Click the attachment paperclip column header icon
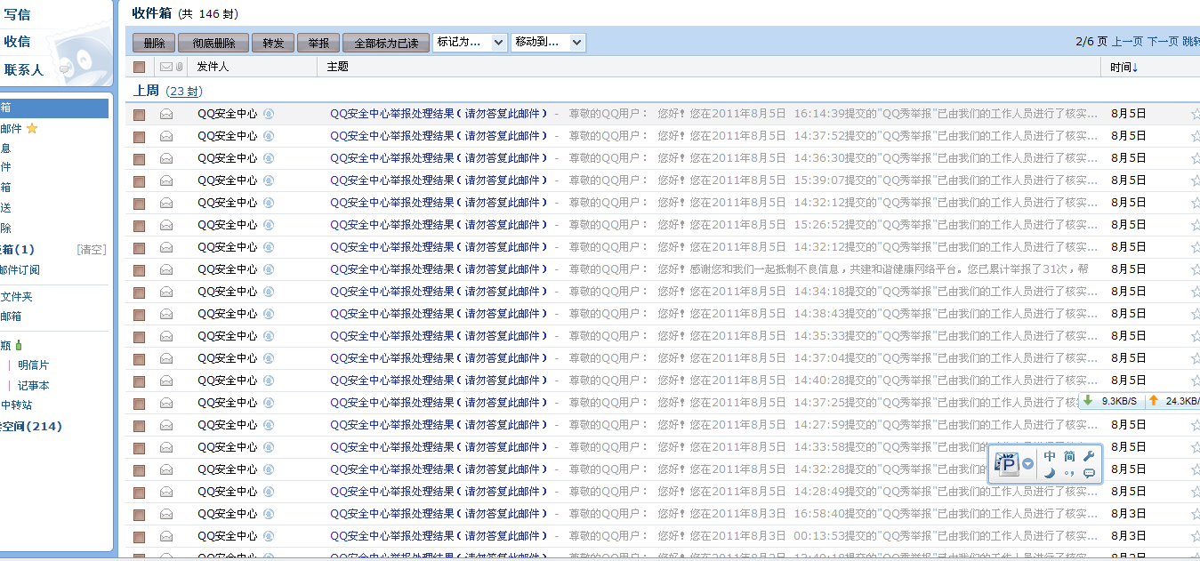Screen dimensions: 1200x561 pos(179,67)
